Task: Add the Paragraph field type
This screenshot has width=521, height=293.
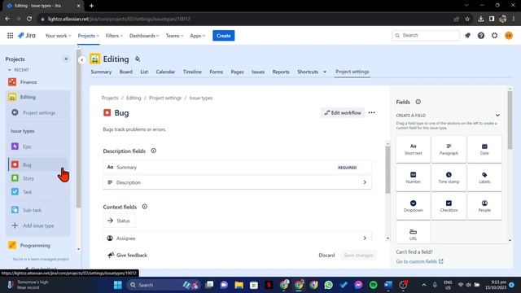Action: [x=449, y=149]
